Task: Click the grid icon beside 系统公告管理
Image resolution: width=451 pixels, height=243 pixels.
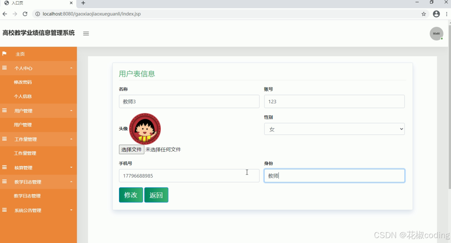Action: pyautogui.click(x=4, y=210)
